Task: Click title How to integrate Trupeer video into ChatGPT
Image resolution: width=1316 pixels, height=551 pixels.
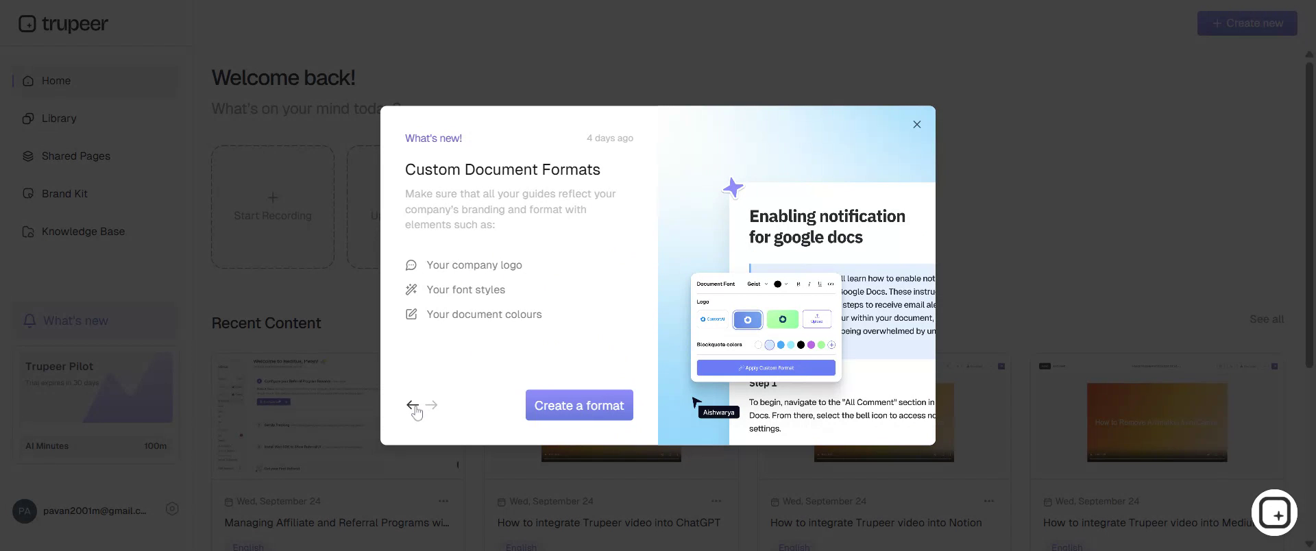Action: pyautogui.click(x=609, y=523)
